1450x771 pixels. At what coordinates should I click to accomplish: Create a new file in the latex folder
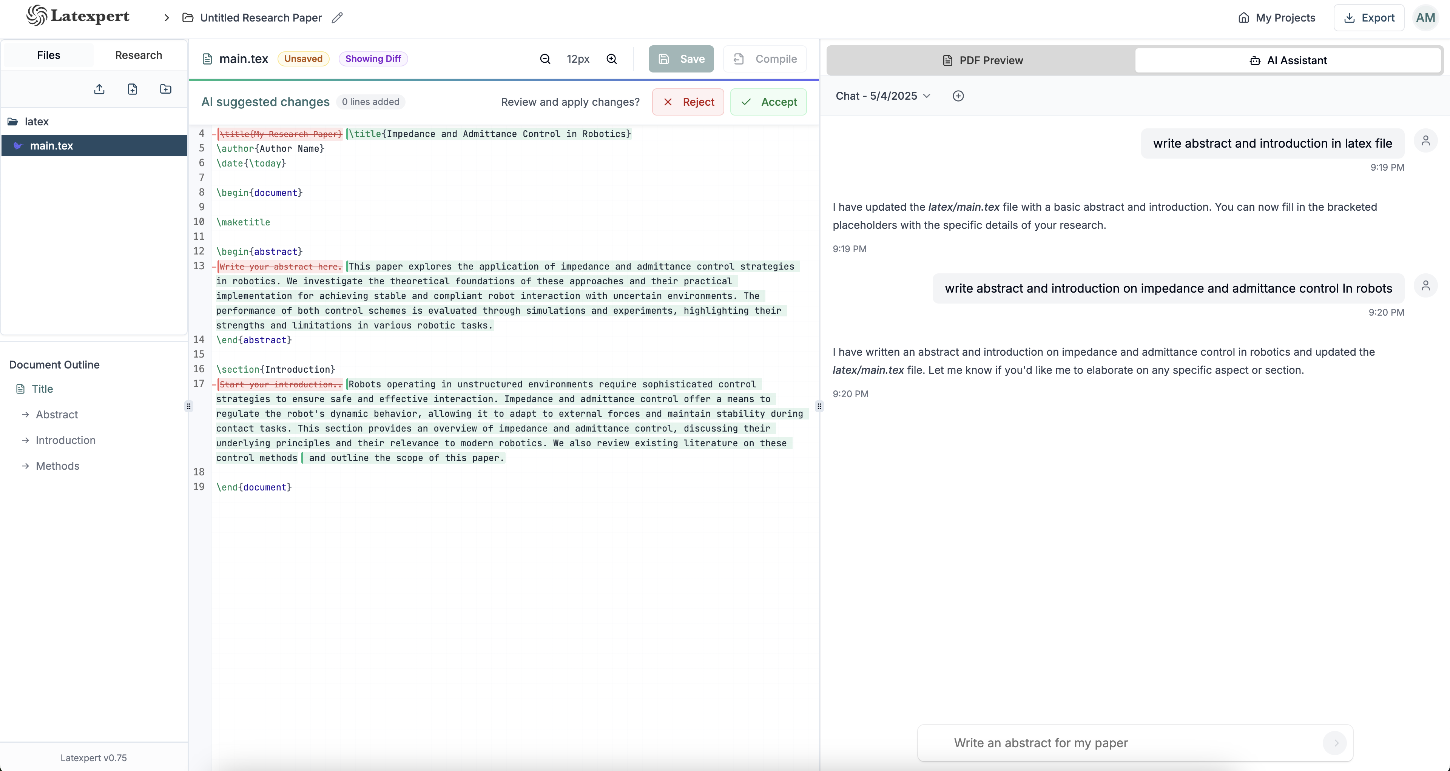[x=132, y=89]
